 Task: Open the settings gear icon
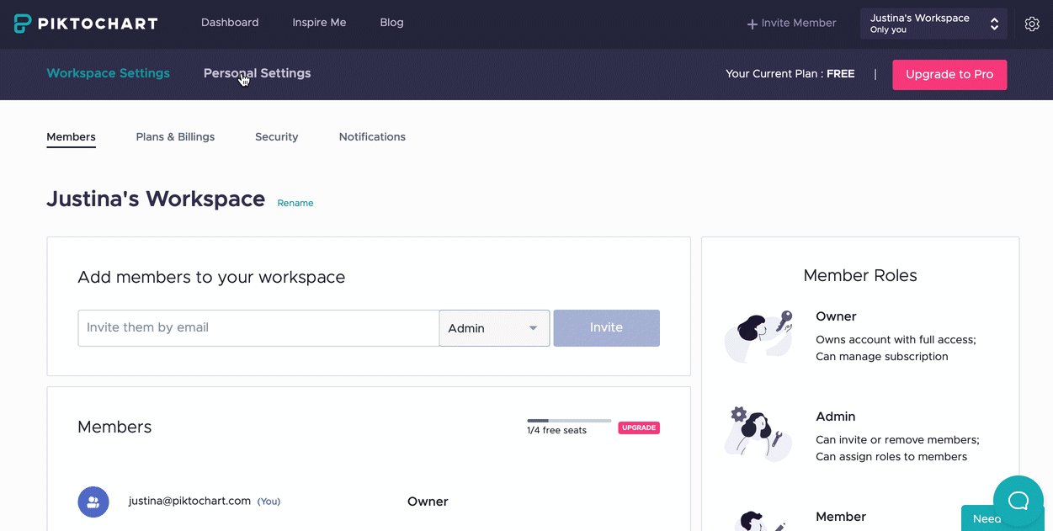click(x=1032, y=24)
